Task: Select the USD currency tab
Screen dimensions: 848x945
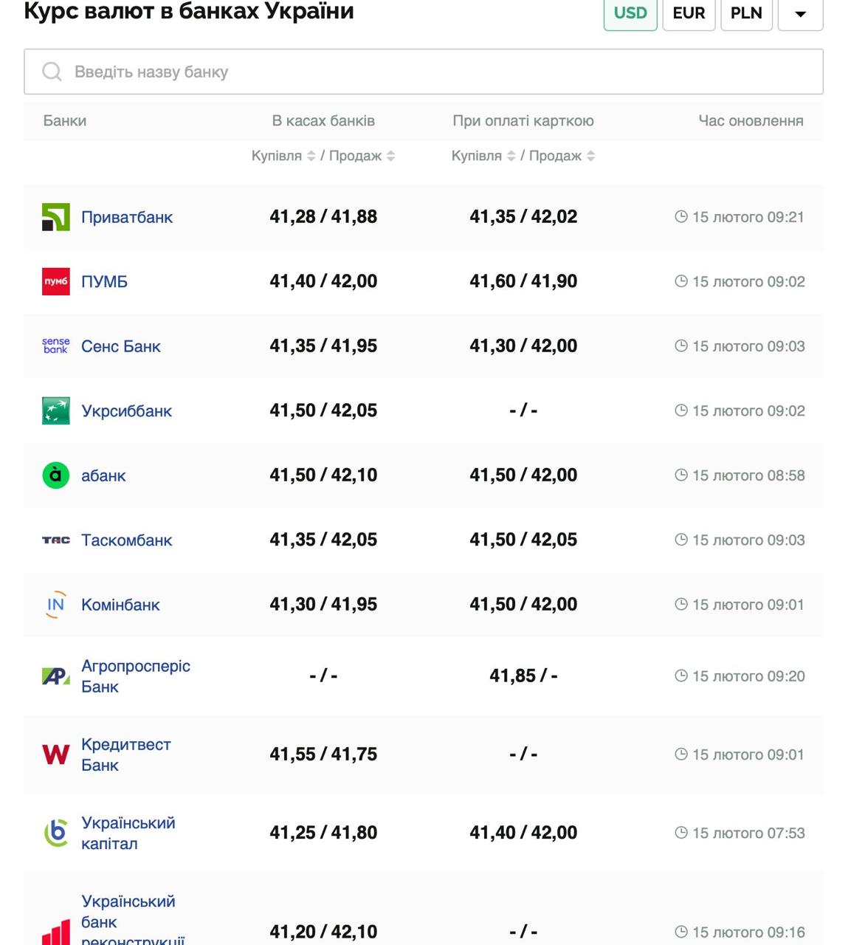Action: [x=630, y=14]
